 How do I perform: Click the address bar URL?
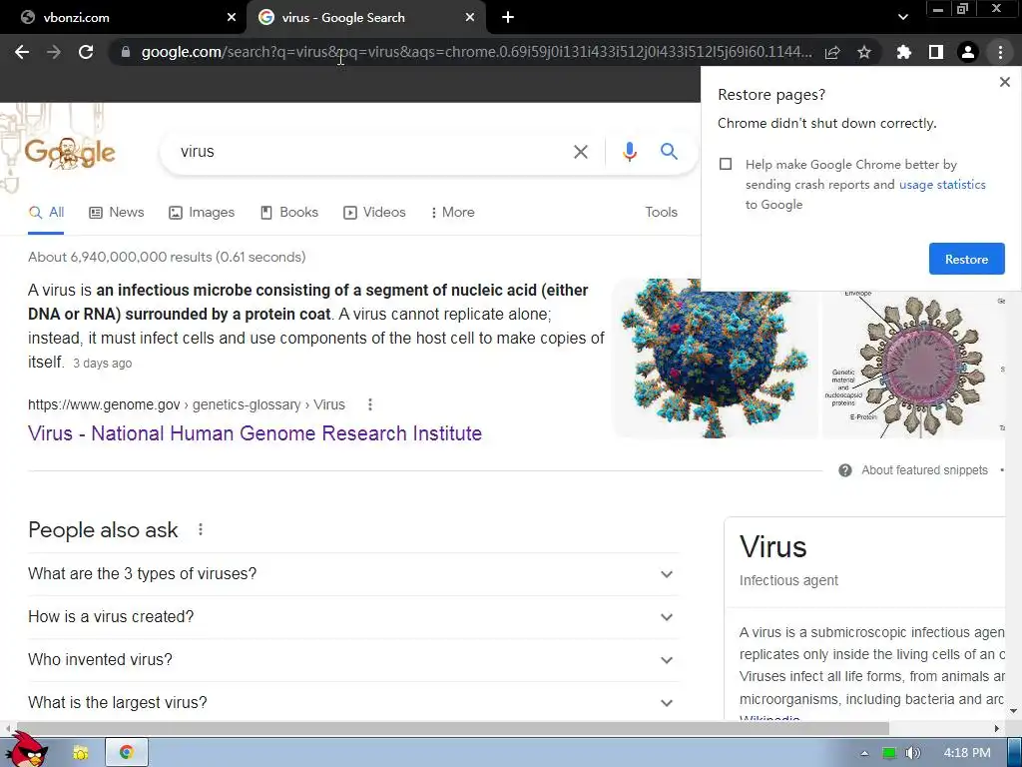pyautogui.click(x=476, y=52)
